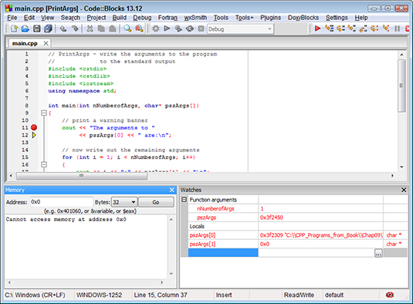Click the editor scroll down arrow
The image size is (413, 304).
[x=401, y=167]
